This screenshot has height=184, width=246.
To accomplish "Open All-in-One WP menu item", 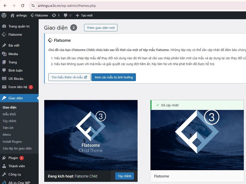I will tap(19, 182).
